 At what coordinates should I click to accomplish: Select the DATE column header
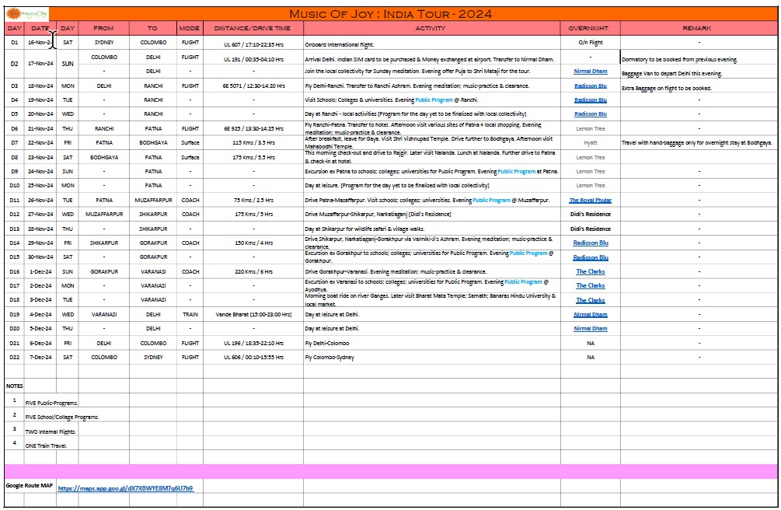pos(40,29)
